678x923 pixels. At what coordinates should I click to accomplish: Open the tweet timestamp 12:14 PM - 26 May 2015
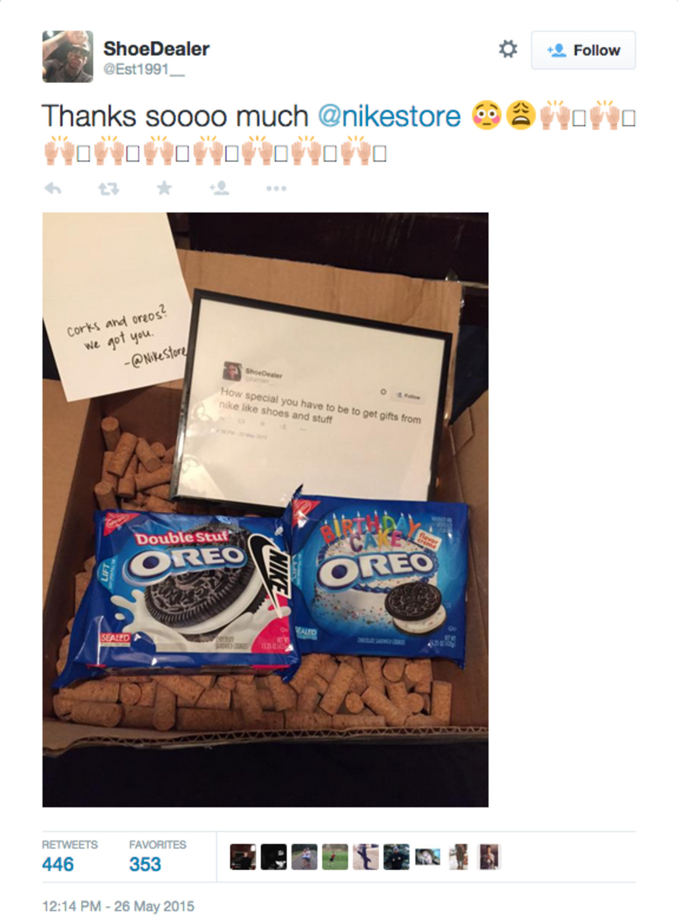click(118, 906)
